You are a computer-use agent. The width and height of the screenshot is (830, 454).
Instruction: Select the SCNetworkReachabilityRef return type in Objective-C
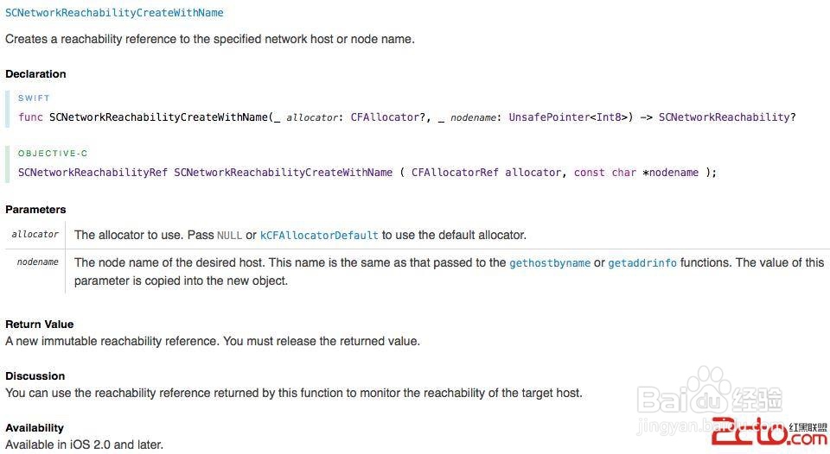pos(93,173)
